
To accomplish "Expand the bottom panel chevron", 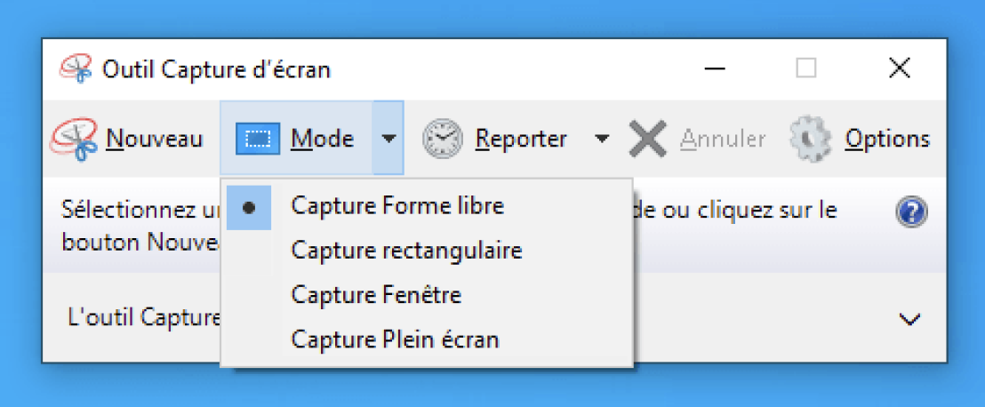I will pyautogui.click(x=909, y=319).
